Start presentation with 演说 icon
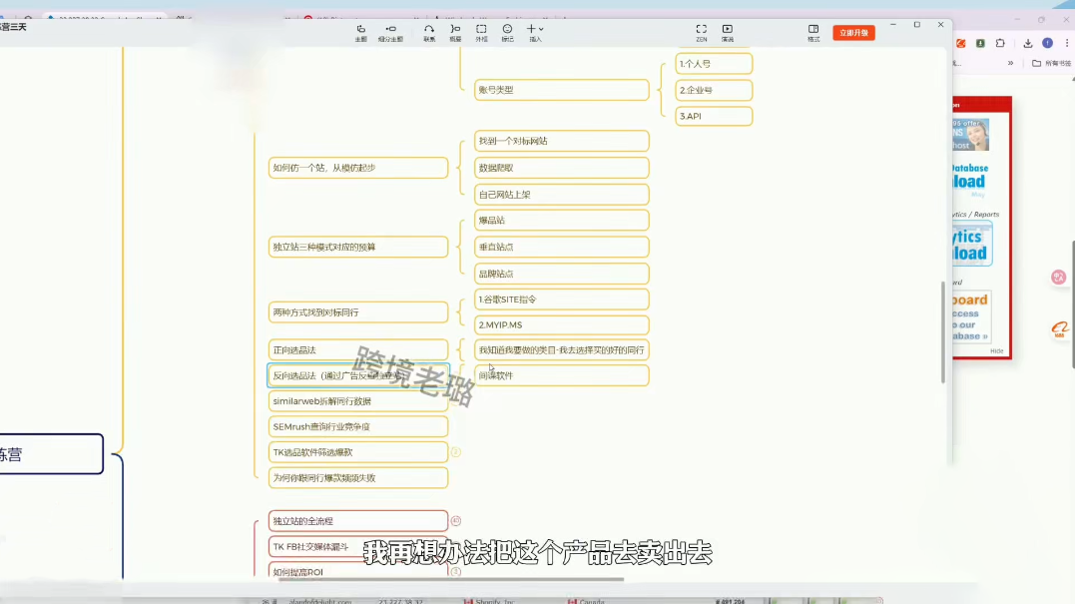Screen dimensions: 1075x604 click(728, 32)
